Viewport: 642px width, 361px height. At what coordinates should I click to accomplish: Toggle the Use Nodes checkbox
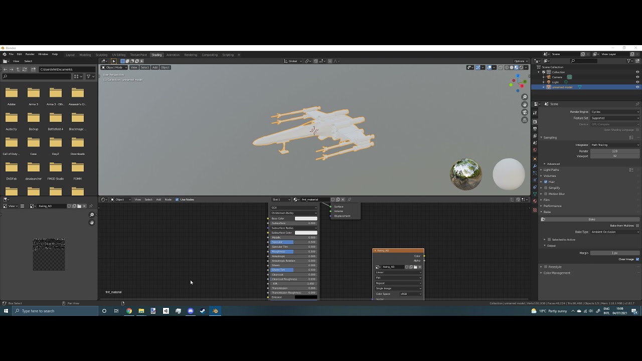click(177, 200)
